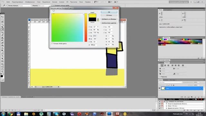Select the History Brush tool

2,40
